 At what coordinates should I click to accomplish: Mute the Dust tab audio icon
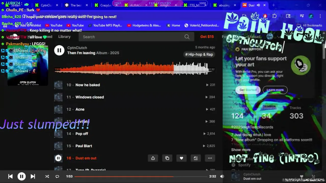pos(258,5)
